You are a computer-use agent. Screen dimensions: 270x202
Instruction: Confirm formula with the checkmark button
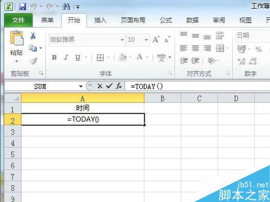tap(109, 86)
